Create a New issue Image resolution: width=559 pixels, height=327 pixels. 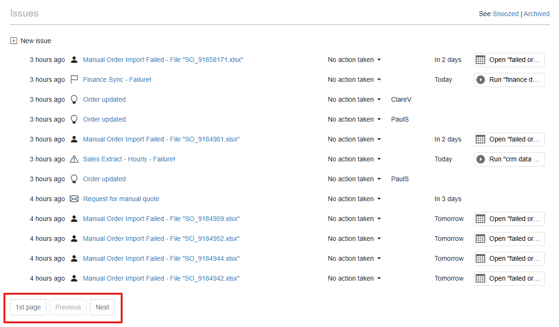pos(35,41)
